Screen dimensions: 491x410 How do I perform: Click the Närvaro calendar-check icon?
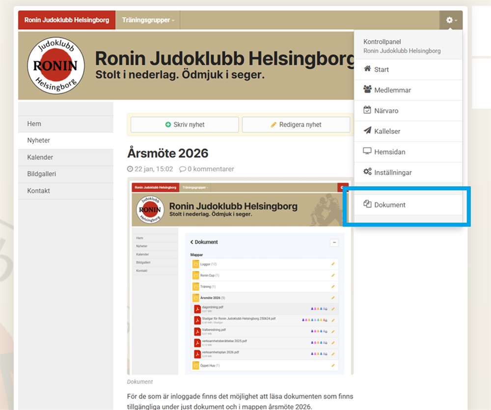(x=367, y=111)
